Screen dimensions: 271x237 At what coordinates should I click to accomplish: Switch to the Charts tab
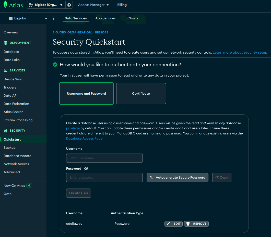(133, 18)
